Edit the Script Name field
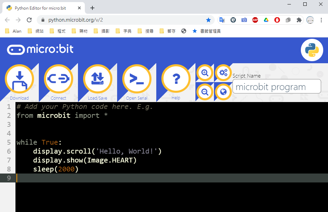Screen dimensions: 328x212 tap(277, 86)
